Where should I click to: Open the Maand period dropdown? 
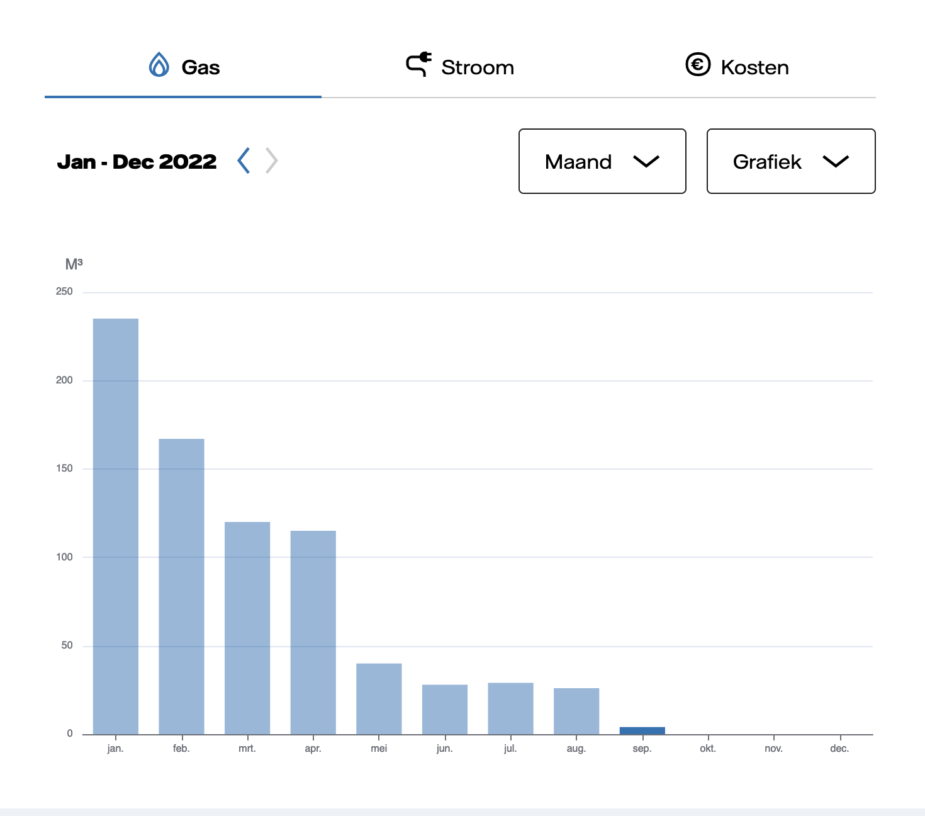click(602, 161)
